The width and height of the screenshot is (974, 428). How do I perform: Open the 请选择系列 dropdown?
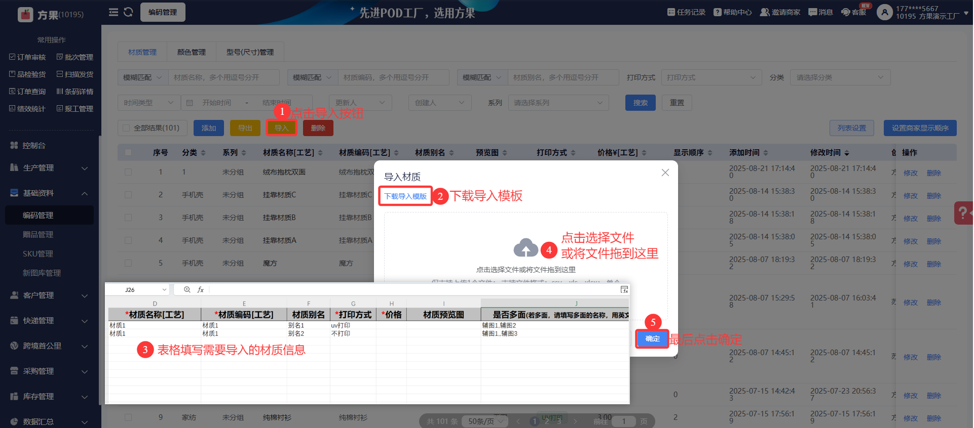pyautogui.click(x=558, y=103)
